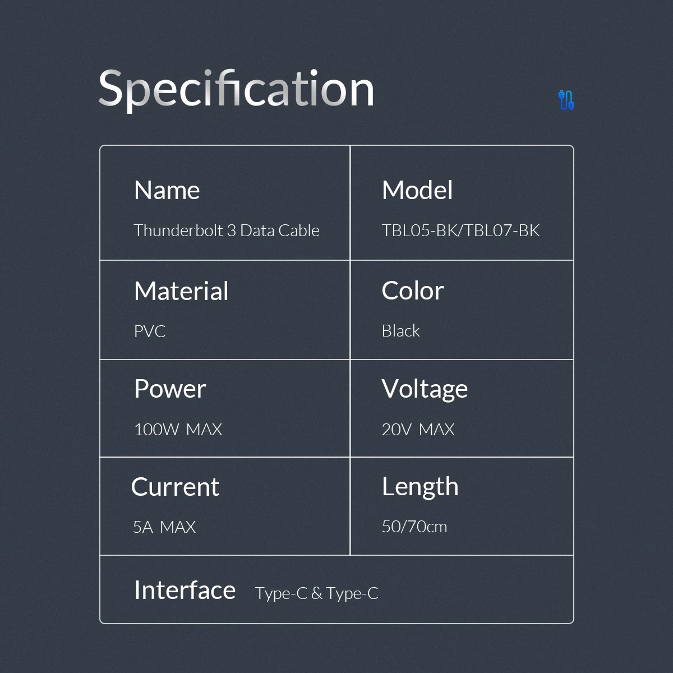Click the 20V MAX value
The image size is (673, 673).
[x=418, y=430]
